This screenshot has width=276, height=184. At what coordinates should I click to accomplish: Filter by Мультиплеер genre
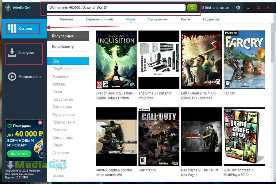63,115
